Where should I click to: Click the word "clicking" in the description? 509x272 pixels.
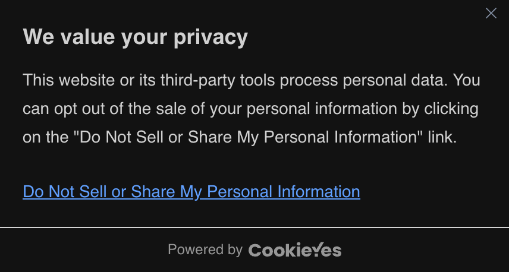pyautogui.click(x=451, y=109)
